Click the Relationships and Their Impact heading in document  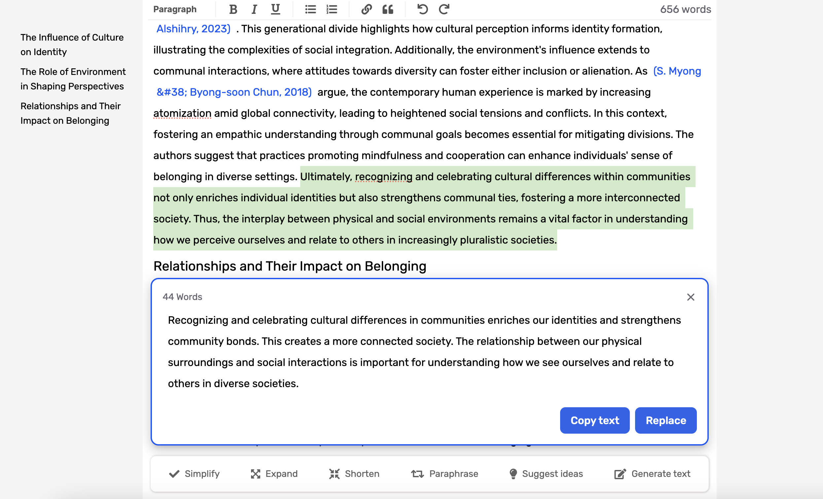tap(290, 266)
